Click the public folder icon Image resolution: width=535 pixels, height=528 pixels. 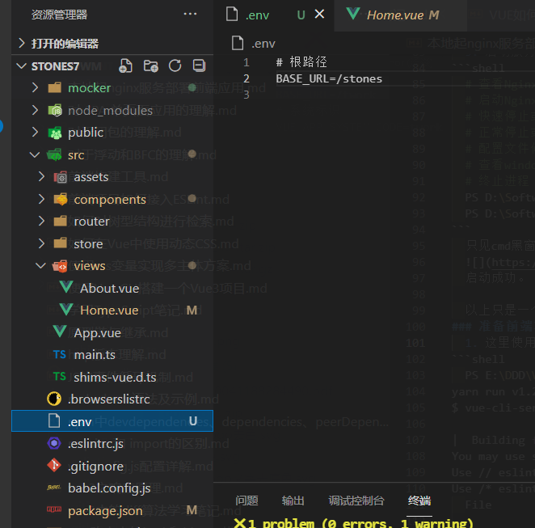(55, 133)
